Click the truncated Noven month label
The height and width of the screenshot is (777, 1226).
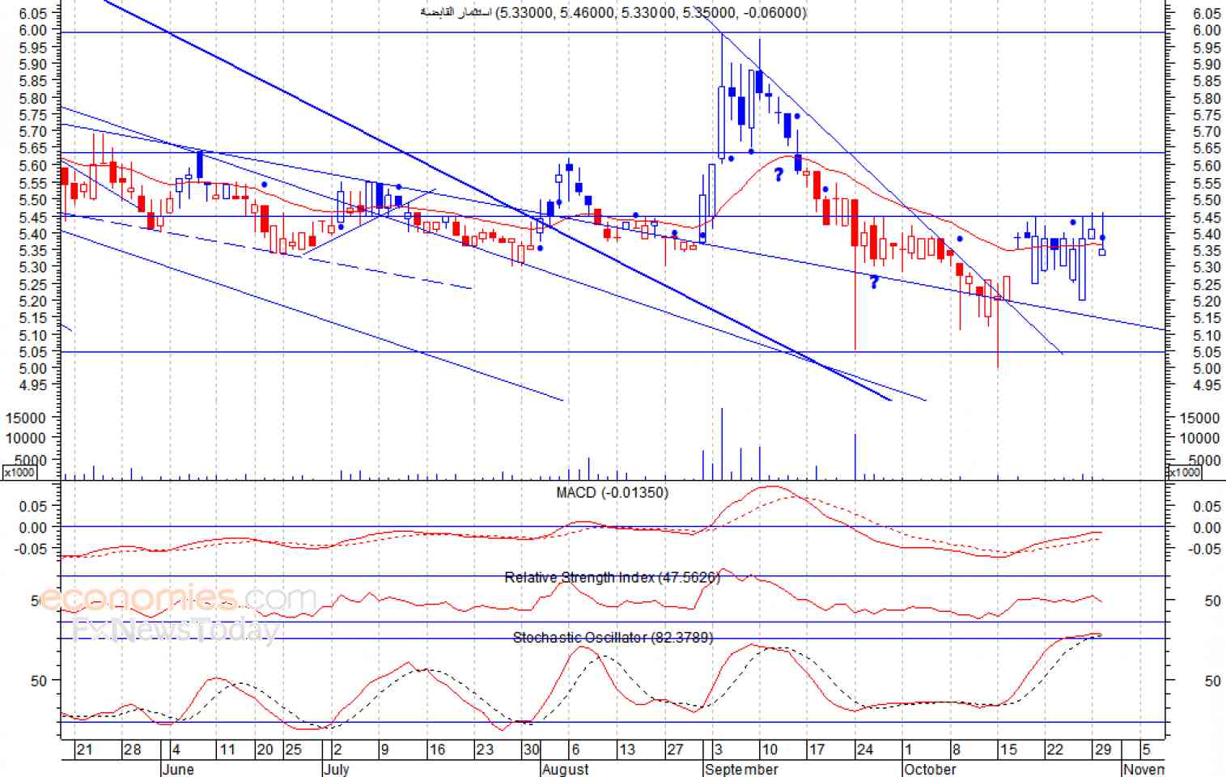click(x=1143, y=769)
